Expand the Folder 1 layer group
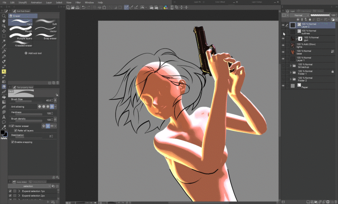Screen dimensions: 338x204 (x=290, y=72)
